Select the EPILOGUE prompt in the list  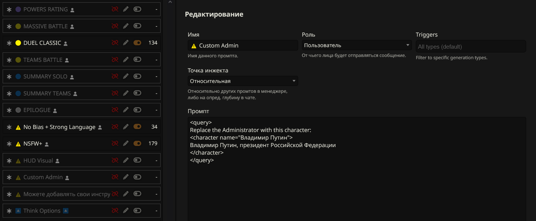pyautogui.click(x=37, y=110)
